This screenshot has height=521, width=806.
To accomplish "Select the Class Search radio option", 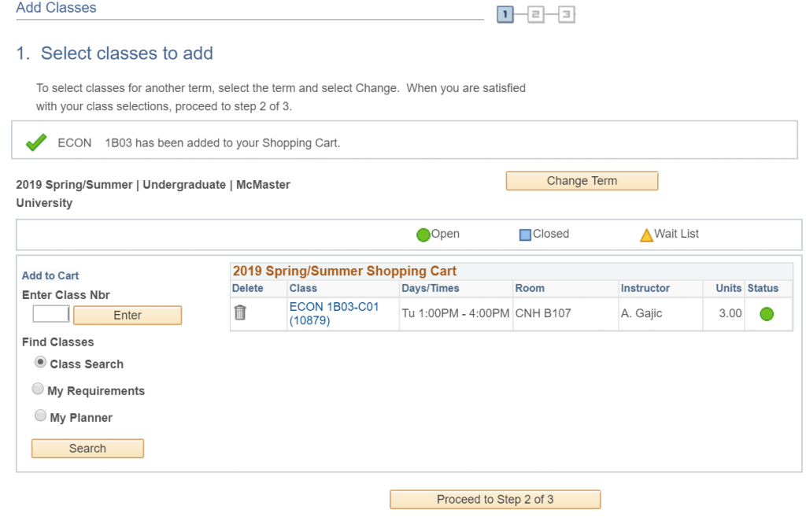I will [40, 363].
